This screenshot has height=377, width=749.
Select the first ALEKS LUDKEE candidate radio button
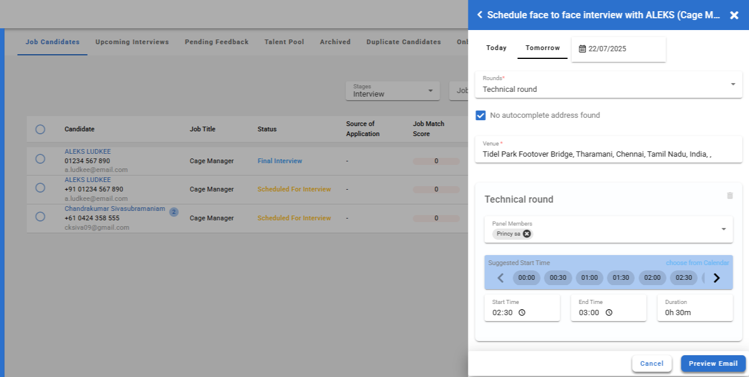[40, 158]
